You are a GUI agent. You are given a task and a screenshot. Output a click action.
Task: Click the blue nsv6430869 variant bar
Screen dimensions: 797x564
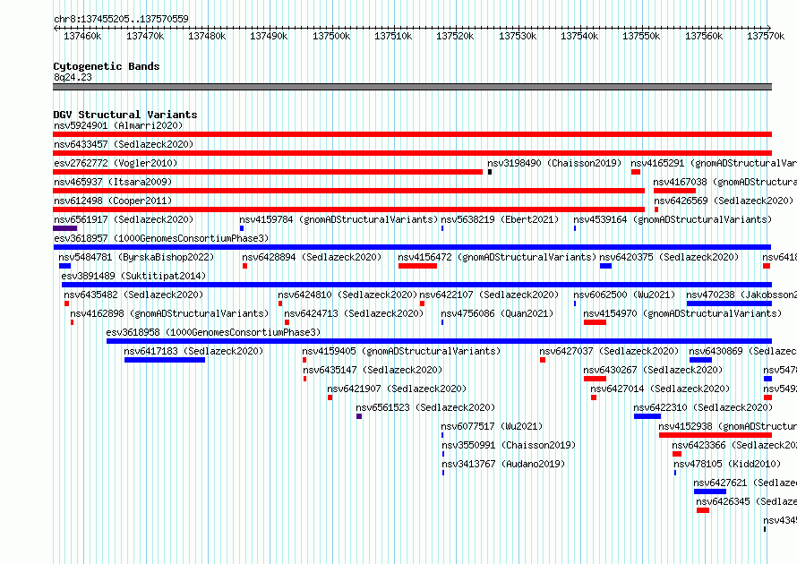click(700, 360)
